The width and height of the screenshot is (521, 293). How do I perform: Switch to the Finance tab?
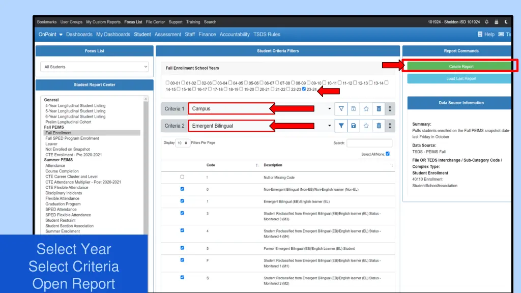click(208, 34)
